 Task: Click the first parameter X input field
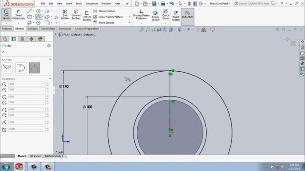(27, 84)
